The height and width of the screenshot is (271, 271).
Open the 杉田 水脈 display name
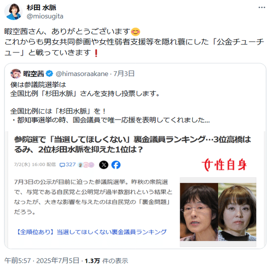point(42,7)
